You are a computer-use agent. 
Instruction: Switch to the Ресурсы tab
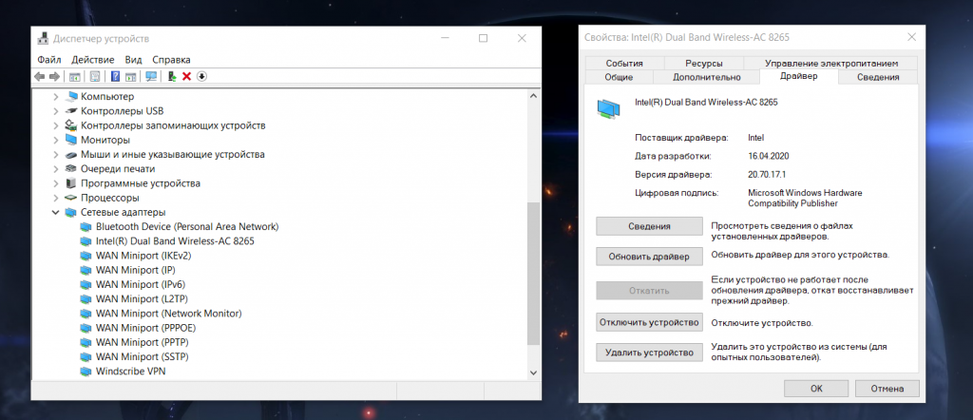tap(704, 64)
